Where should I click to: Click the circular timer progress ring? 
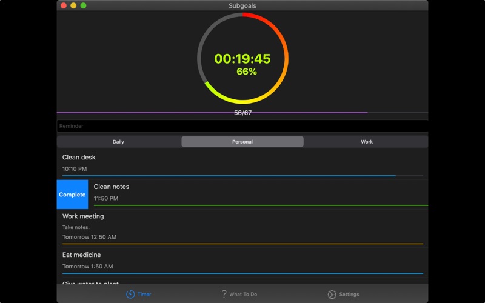[243, 58]
